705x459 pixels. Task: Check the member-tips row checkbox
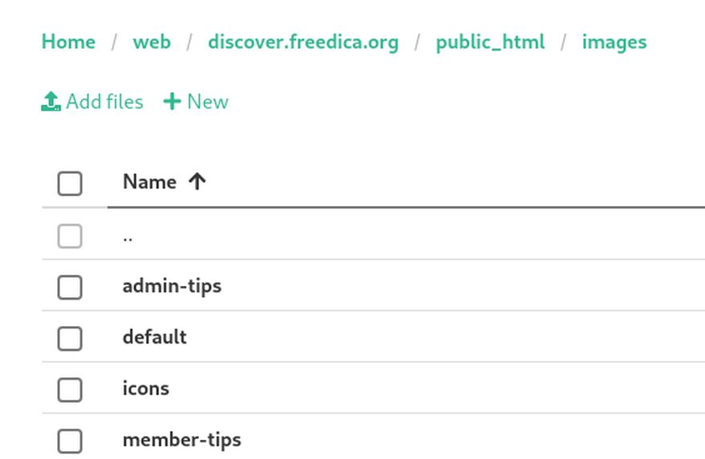70,441
